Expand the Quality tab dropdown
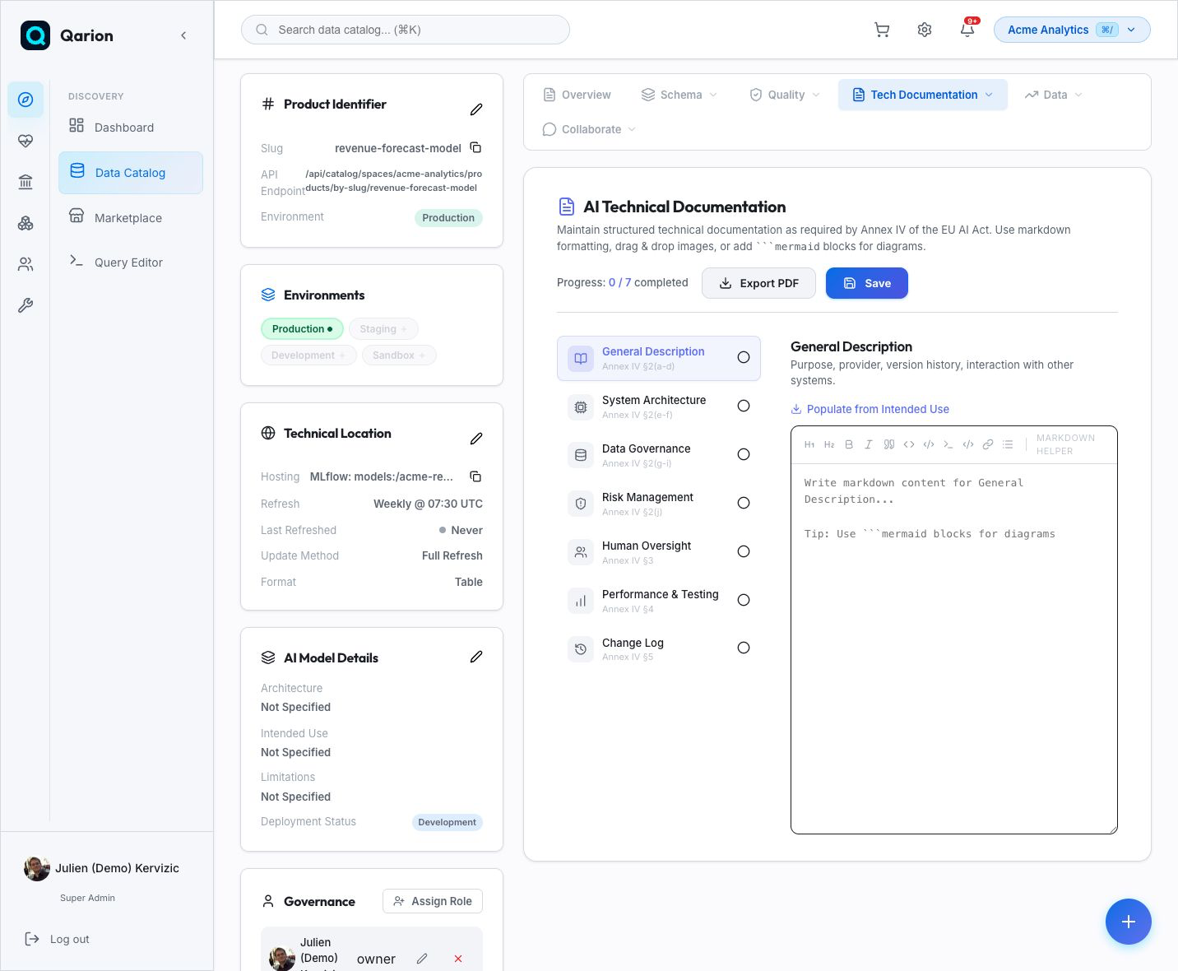This screenshot has height=971, width=1178. (816, 95)
